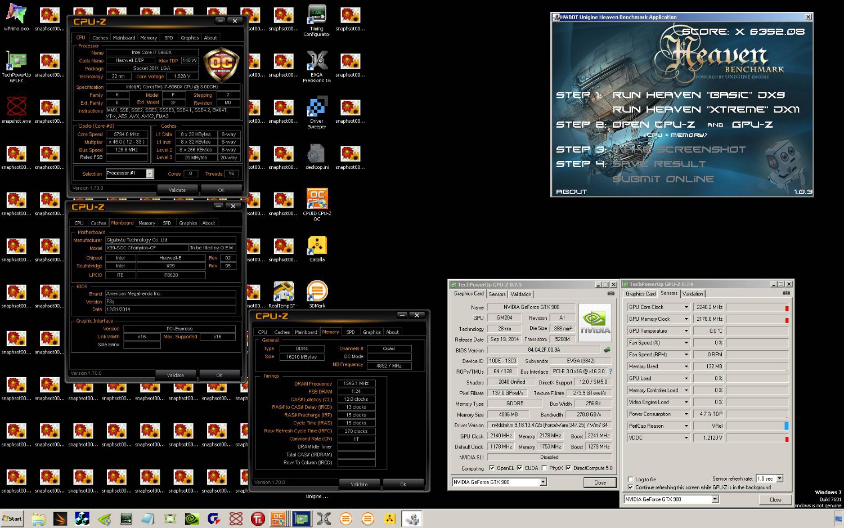Uncheck Continue refreshing while GPU-Z in background

(x=630, y=487)
